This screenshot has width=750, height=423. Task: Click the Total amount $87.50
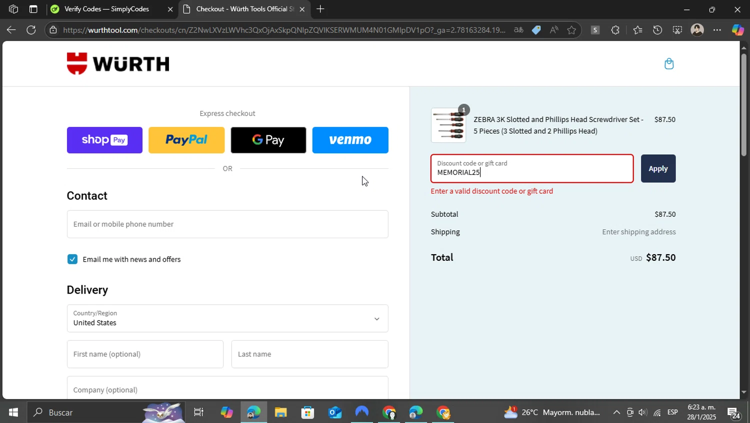pyautogui.click(x=660, y=258)
